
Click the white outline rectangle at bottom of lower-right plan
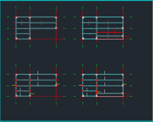(110, 95)
